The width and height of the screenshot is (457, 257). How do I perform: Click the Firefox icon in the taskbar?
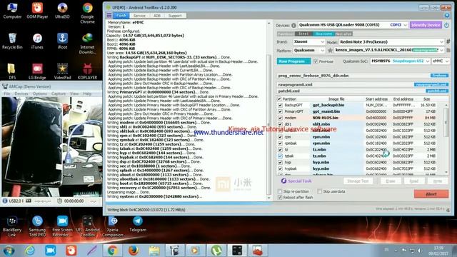point(134,251)
